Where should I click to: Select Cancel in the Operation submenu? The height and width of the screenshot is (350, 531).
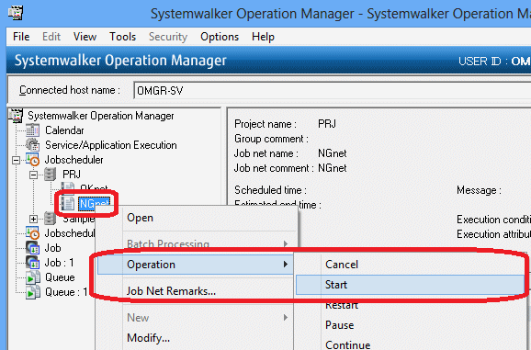342,265
